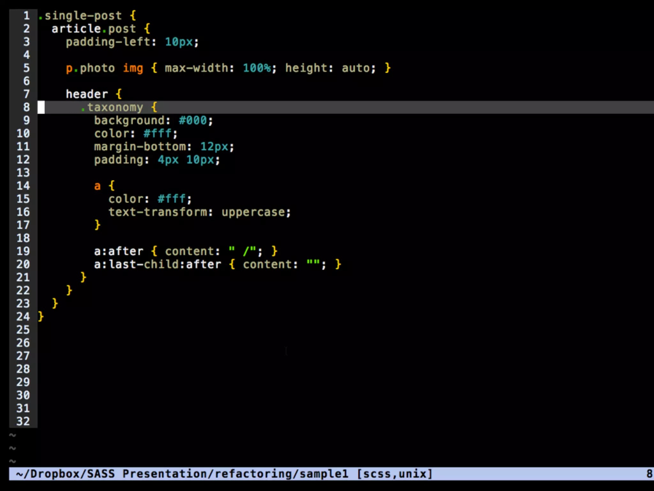Click line number 32 in the gutter
This screenshot has height=491, width=654.
pyautogui.click(x=23, y=421)
